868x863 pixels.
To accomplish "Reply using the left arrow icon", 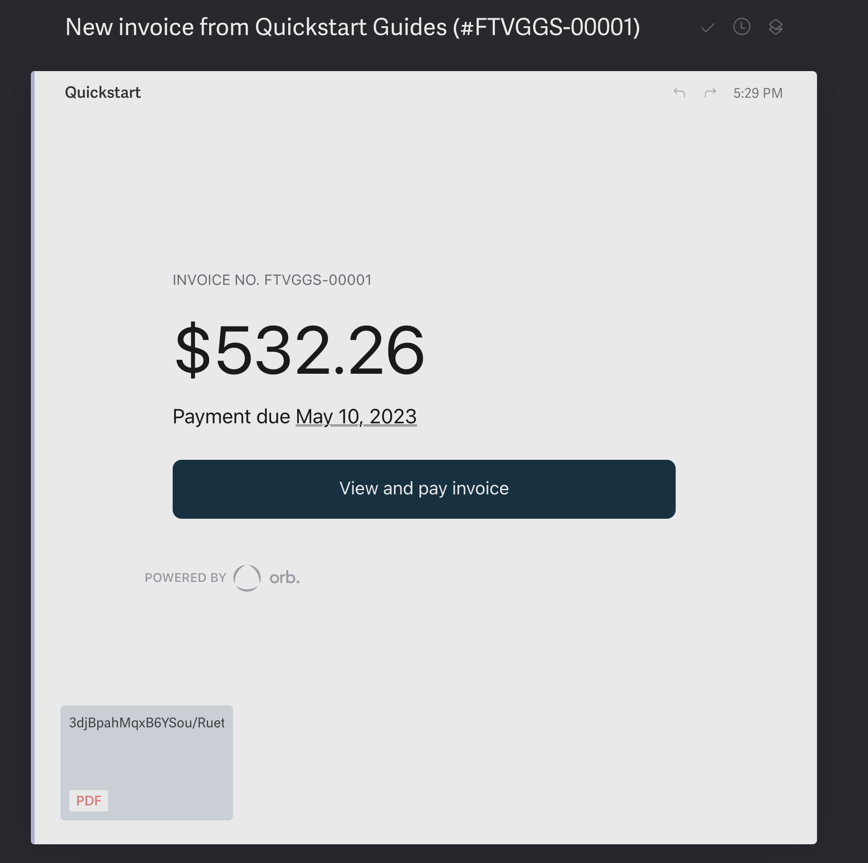I will click(x=679, y=93).
